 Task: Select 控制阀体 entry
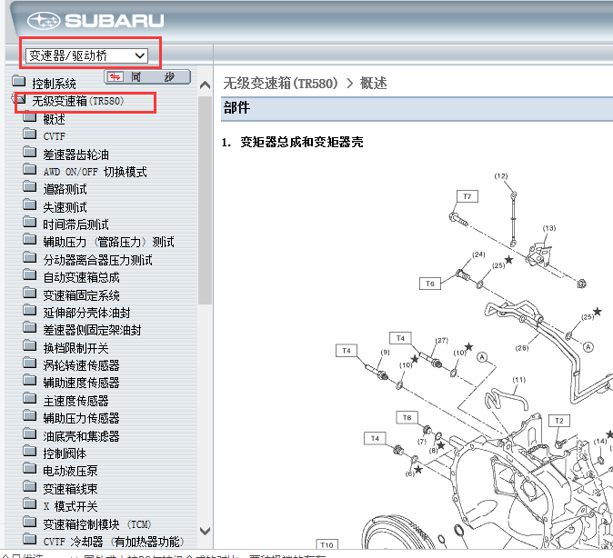(65, 453)
